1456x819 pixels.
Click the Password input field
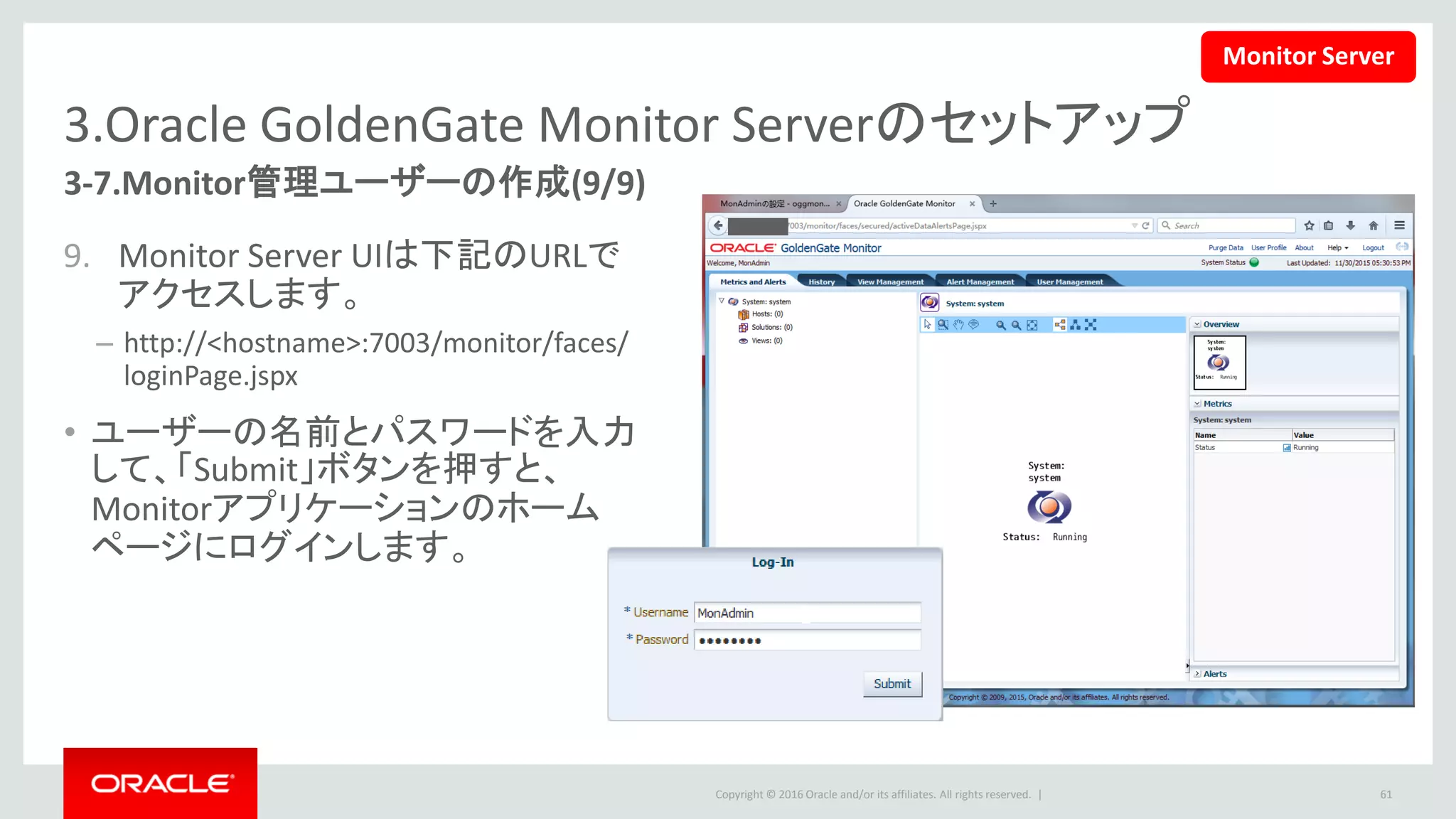(807, 640)
